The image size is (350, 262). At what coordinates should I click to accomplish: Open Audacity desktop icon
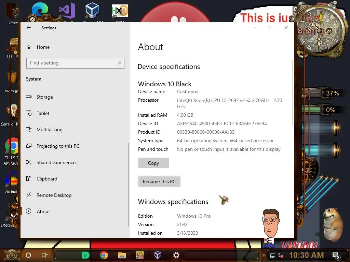click(12, 179)
